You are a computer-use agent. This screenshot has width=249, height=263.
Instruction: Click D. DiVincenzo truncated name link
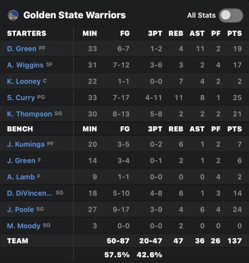pos(29,193)
